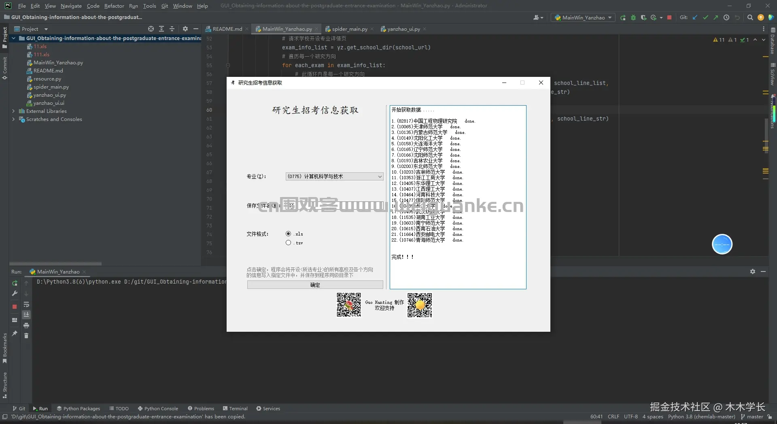Viewport: 777px width, 424px height.
Task: Open the Structure tool window stripe
Action: click(5, 385)
